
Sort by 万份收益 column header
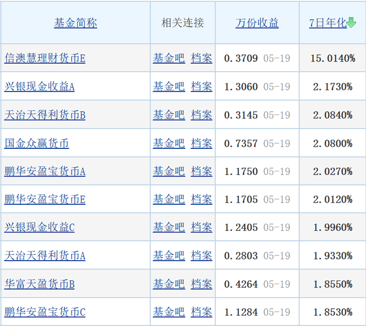click(257, 23)
